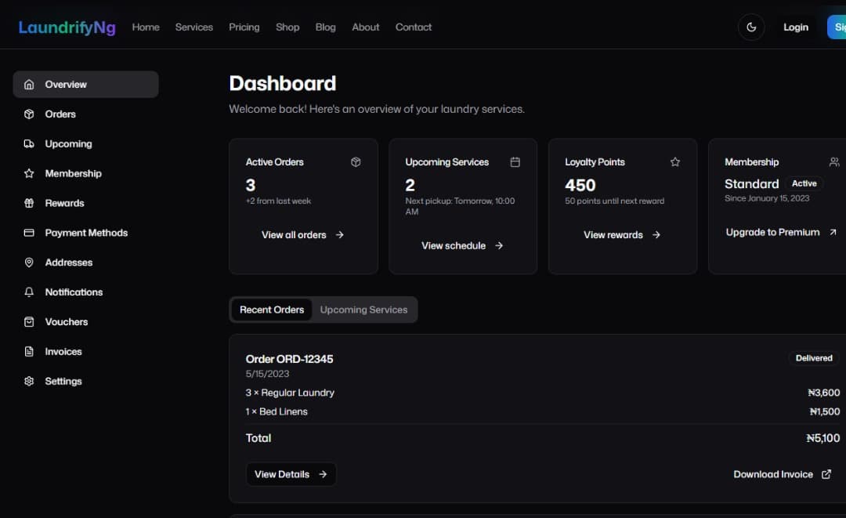Click the Orders box icon in sidebar
The width and height of the screenshot is (846, 518).
click(x=29, y=114)
